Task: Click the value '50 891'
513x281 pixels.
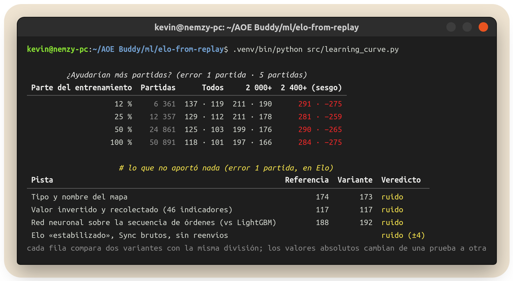Action: click(163, 142)
